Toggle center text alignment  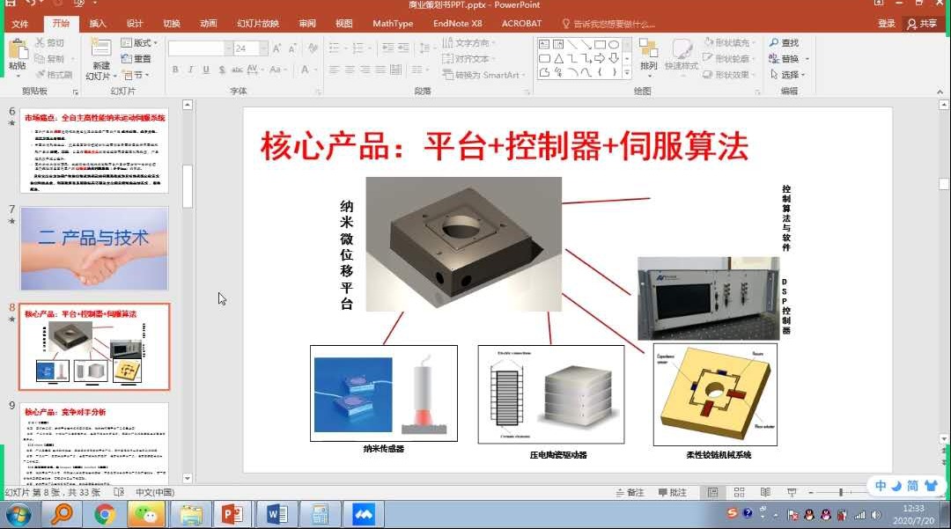(x=350, y=70)
